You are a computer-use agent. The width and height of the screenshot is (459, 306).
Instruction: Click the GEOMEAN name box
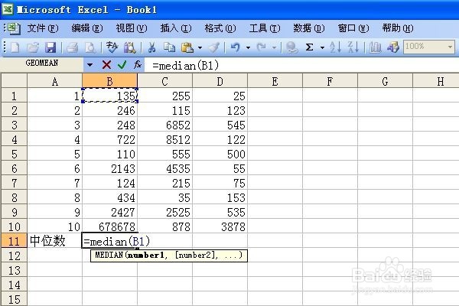(x=42, y=63)
